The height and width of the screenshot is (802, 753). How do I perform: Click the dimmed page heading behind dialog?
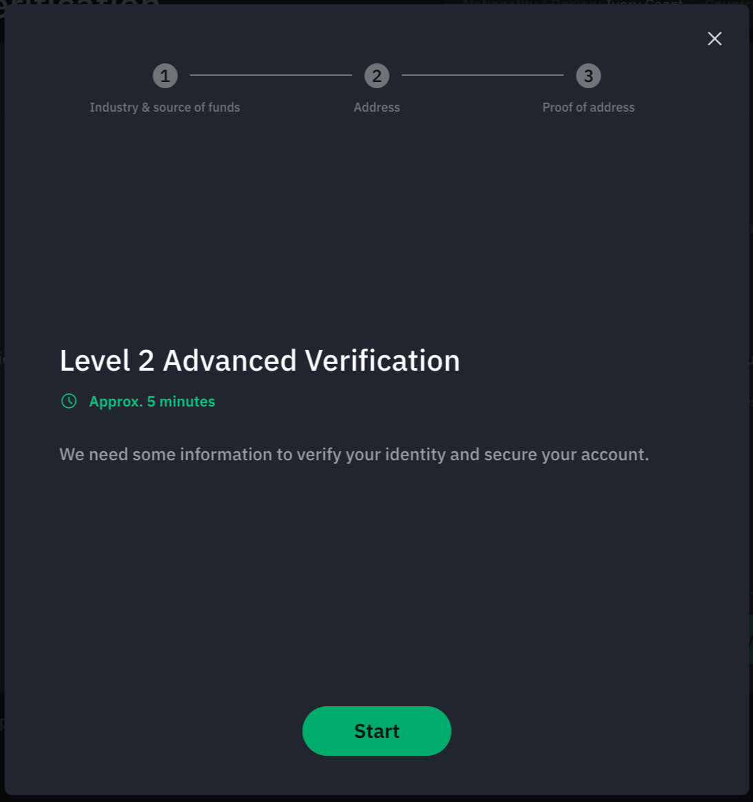pyautogui.click(x=79, y=4)
